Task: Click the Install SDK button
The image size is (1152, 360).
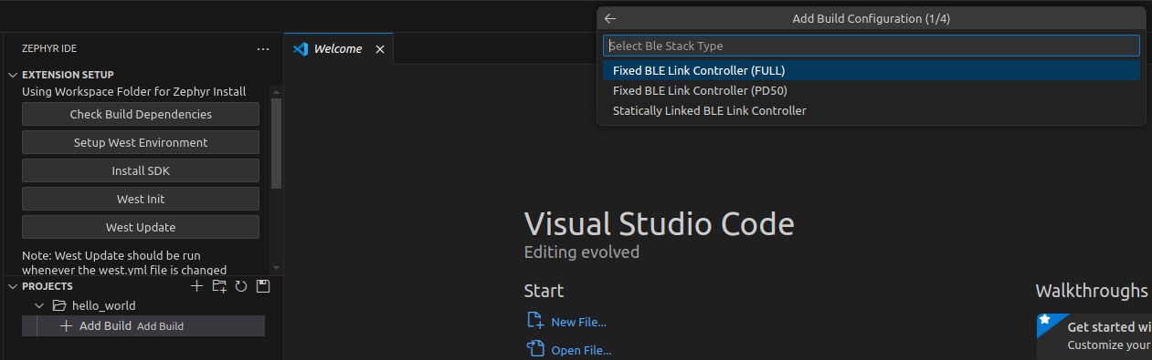Action: click(x=141, y=170)
